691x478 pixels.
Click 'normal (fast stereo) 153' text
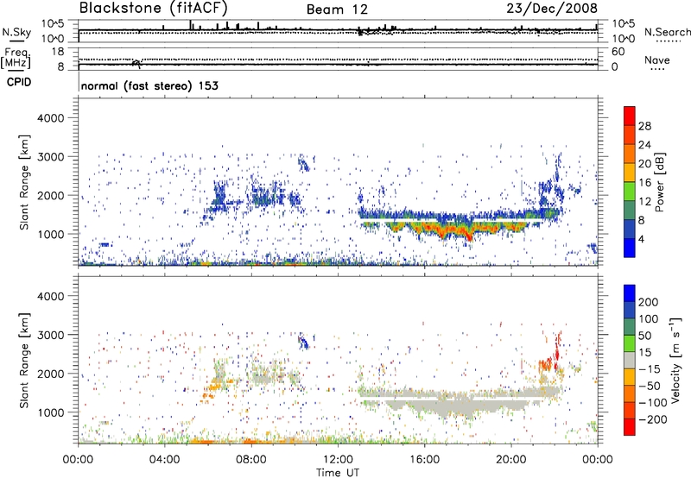click(x=149, y=85)
